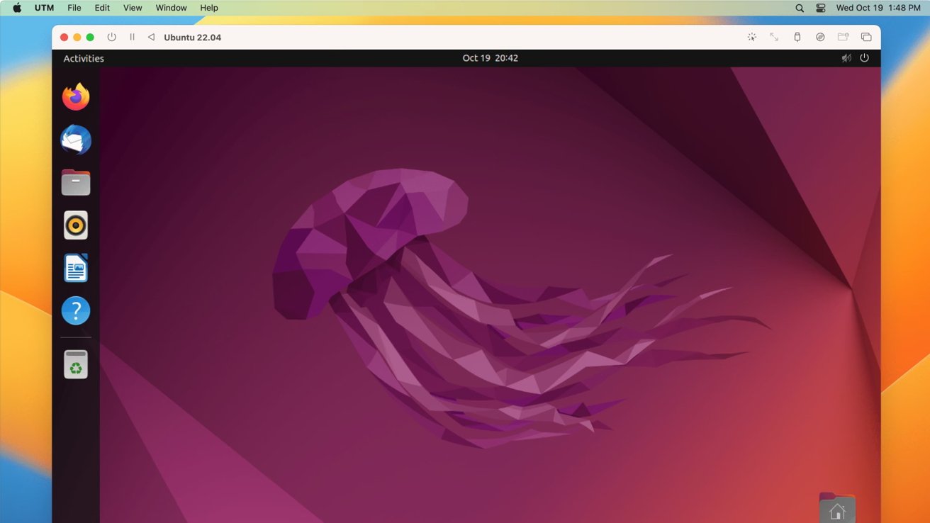This screenshot has width=930, height=523.
Task: Click the capture cursor icon in UTM toolbar
Action: point(751,37)
